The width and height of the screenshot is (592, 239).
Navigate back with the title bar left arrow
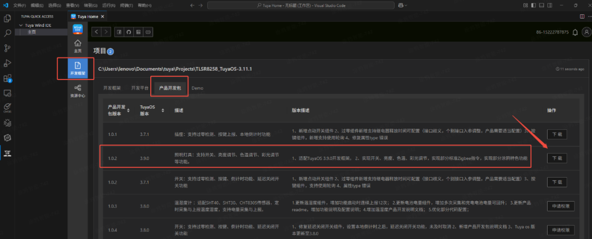pos(192,5)
